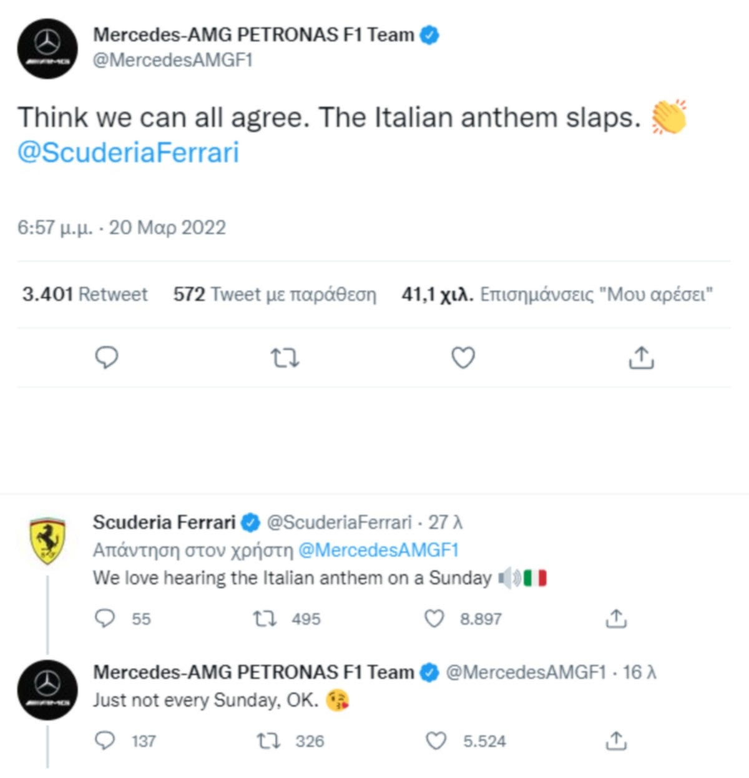This screenshot has height=778, width=749.
Task: View the 41,1 χιλ. likes list
Action: coord(557,294)
